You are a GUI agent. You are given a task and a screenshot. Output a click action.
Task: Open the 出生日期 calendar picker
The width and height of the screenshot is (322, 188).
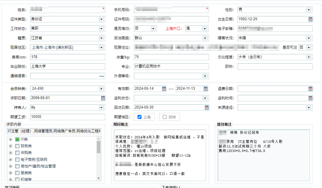pos(310,19)
